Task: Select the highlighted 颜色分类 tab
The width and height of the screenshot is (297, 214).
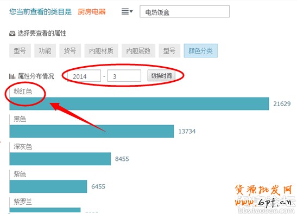Action: pos(200,51)
